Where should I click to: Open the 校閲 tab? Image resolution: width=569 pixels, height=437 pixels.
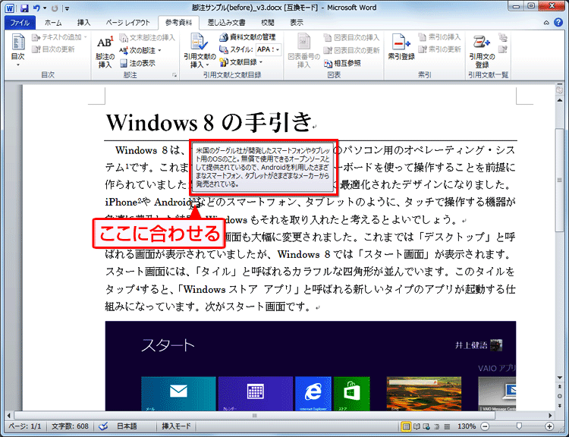pyautogui.click(x=268, y=23)
